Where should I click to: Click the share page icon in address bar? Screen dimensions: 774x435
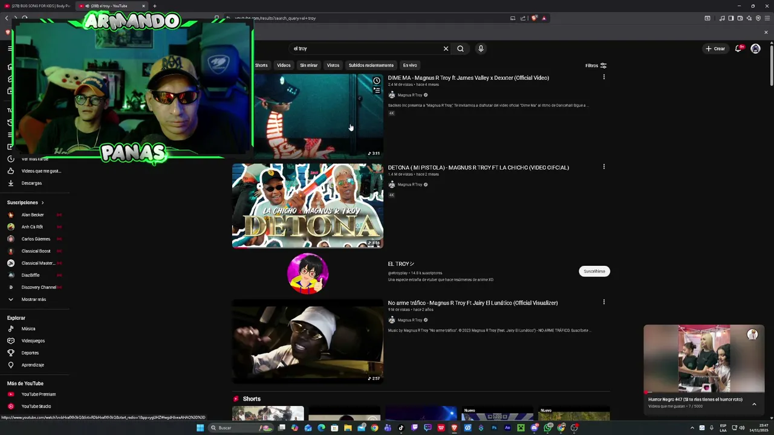523,18
